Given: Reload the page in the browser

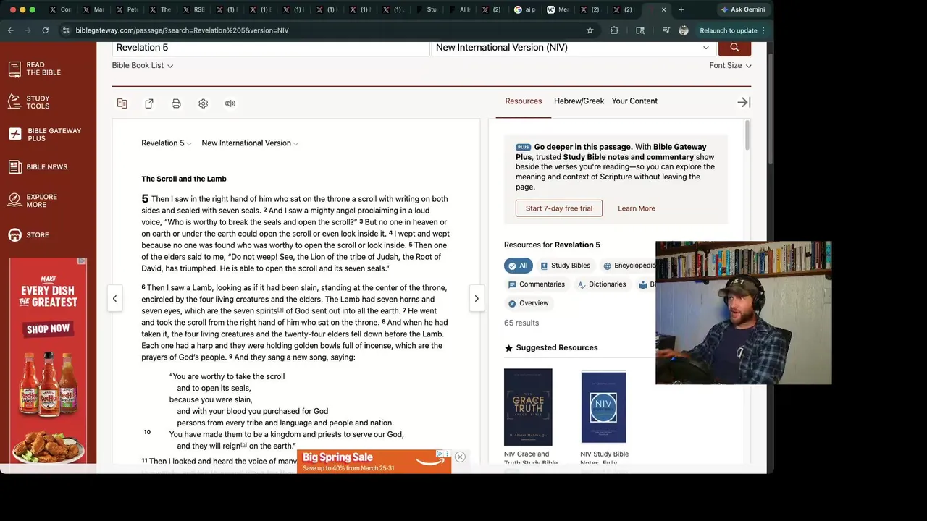Looking at the screenshot, I should coord(45,30).
